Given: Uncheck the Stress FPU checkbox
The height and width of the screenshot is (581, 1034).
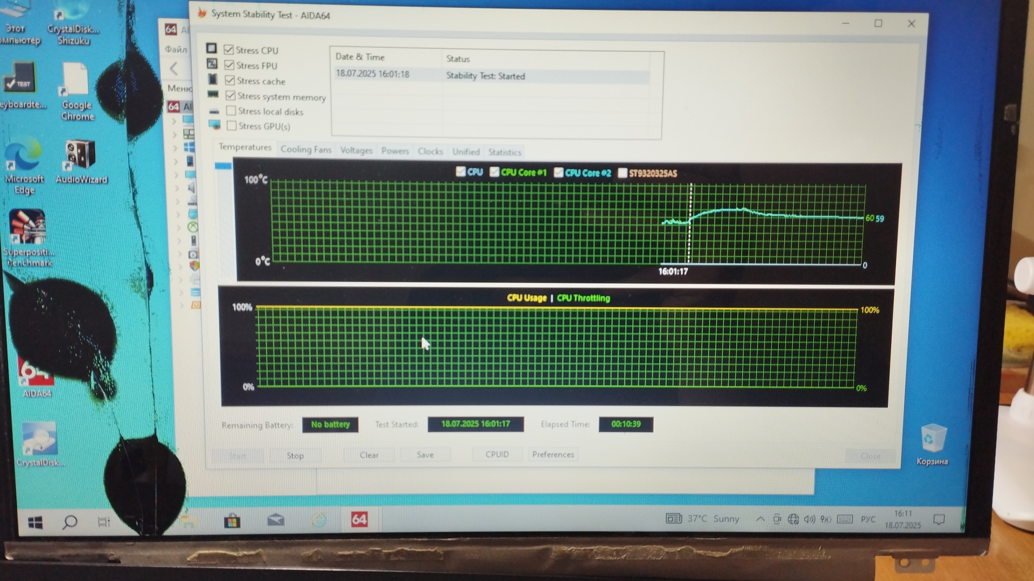Looking at the screenshot, I should (229, 65).
